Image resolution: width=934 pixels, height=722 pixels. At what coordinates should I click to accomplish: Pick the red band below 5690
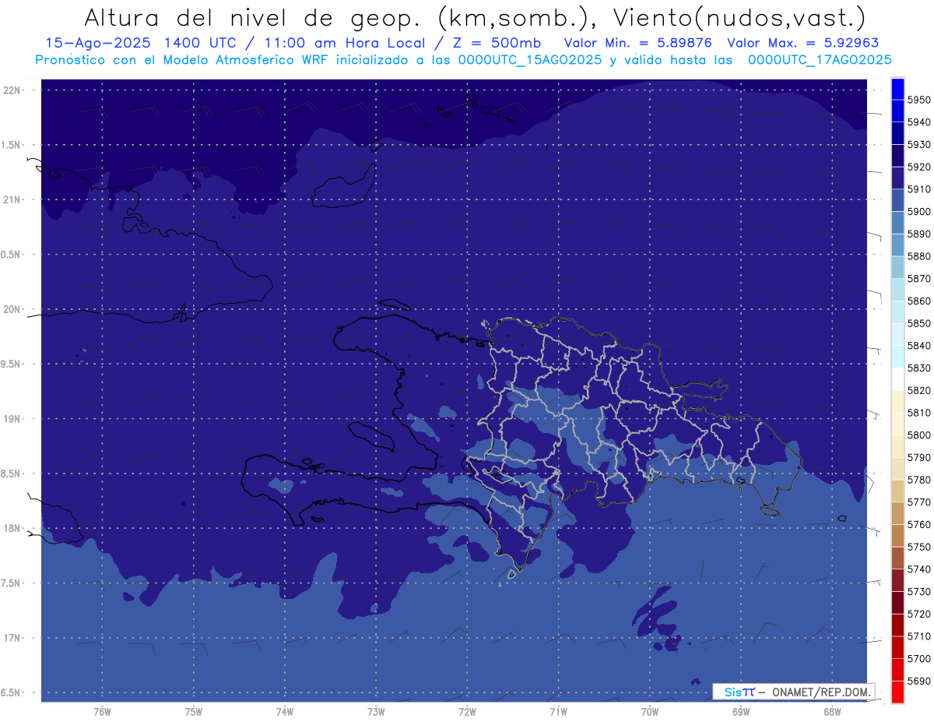pyautogui.click(x=897, y=692)
